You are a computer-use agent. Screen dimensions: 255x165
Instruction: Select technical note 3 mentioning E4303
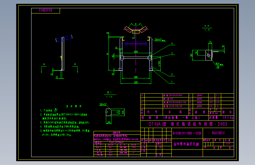65,122
